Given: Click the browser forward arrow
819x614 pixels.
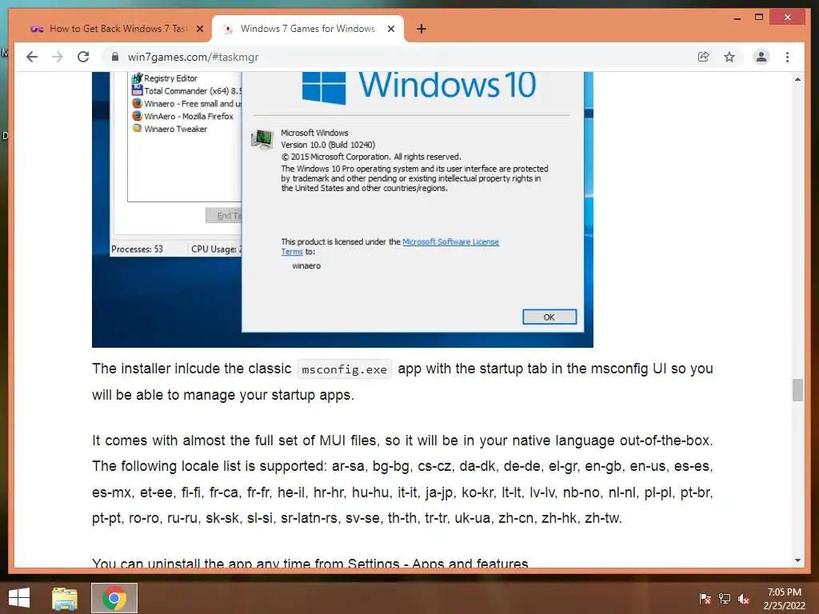Looking at the screenshot, I should coord(58,57).
